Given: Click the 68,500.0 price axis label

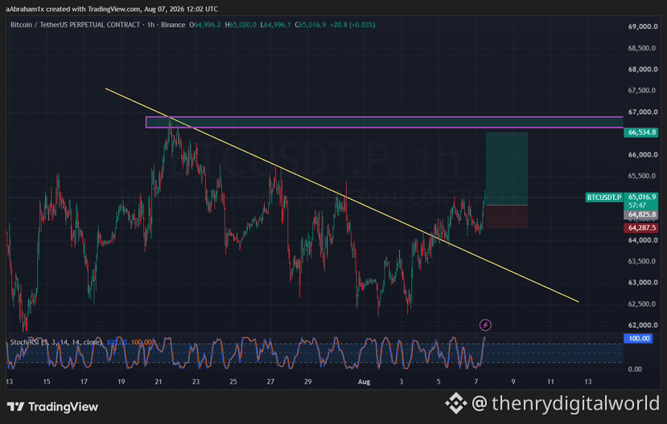Looking at the screenshot, I should [642, 48].
